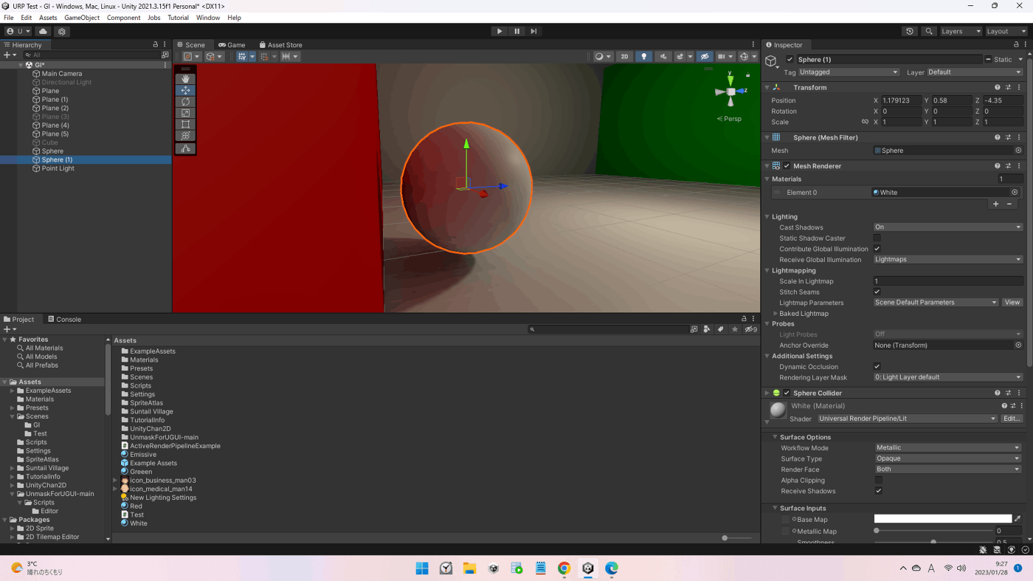The image size is (1033, 581).
Task: Lock the Inspector panel
Action: (x=1016, y=44)
